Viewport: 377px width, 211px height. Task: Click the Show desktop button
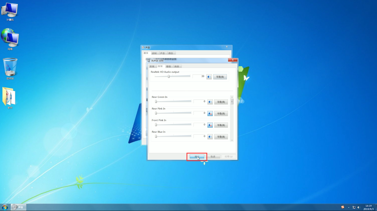[376, 207]
